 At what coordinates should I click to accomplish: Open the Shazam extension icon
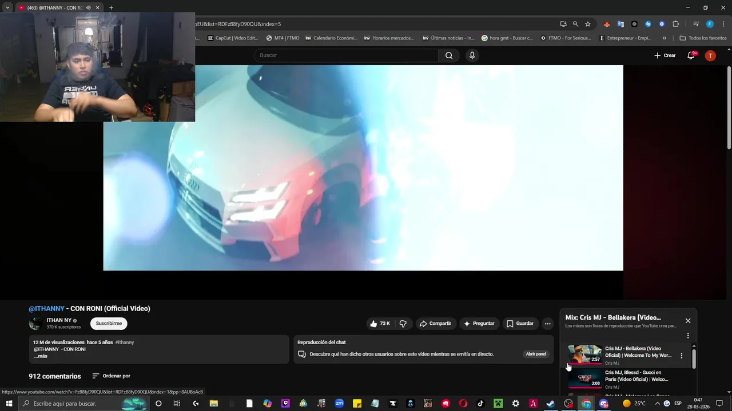648,24
